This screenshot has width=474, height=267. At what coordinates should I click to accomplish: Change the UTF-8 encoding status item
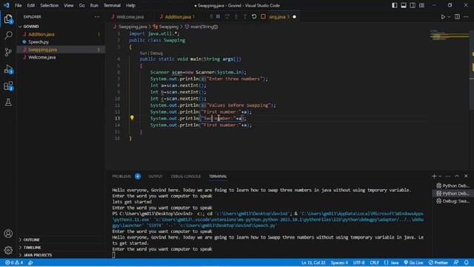pos(358,263)
